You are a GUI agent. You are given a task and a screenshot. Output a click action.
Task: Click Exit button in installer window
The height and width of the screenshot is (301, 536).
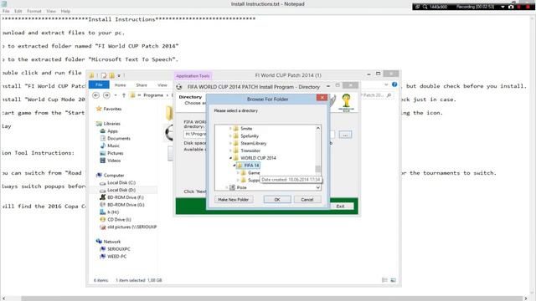click(x=340, y=207)
